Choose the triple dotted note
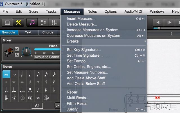The width and height of the screenshot is (180, 113). pyautogui.click(x=22, y=90)
